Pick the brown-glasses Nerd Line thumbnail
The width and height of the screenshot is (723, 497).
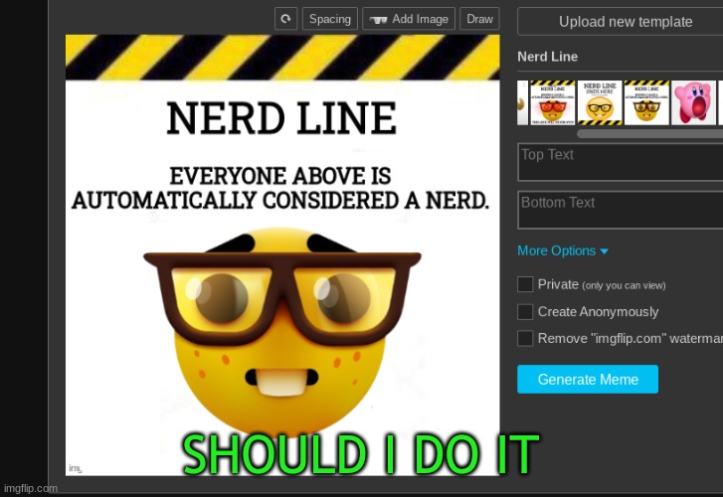coord(646,102)
